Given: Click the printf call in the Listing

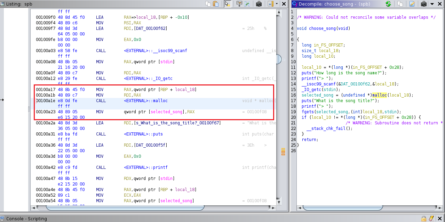Looking at the screenshot, I should (x=146, y=167).
